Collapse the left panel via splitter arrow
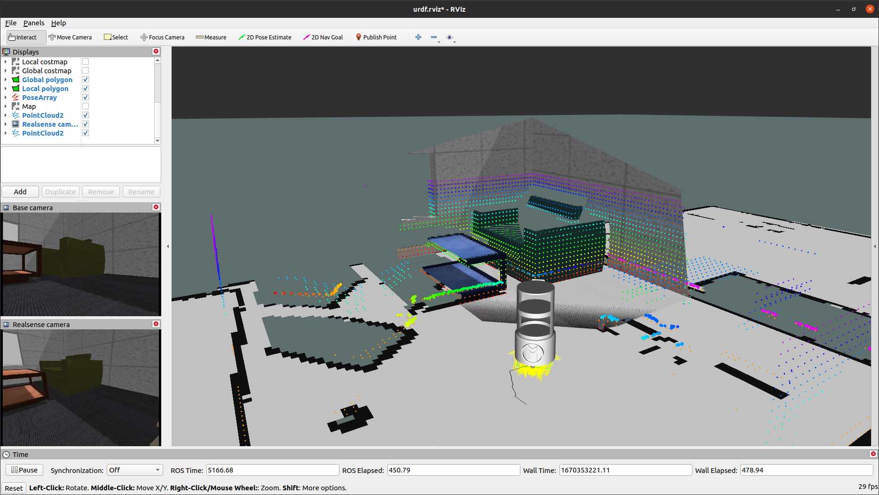 pos(168,246)
